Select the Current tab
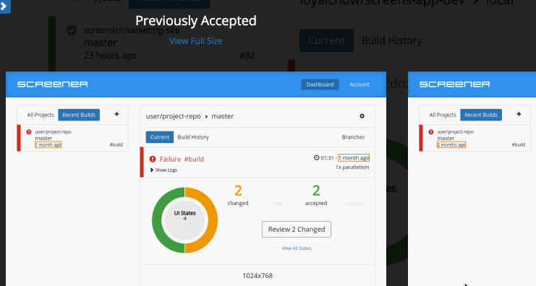This screenshot has height=286, width=536. [x=160, y=137]
